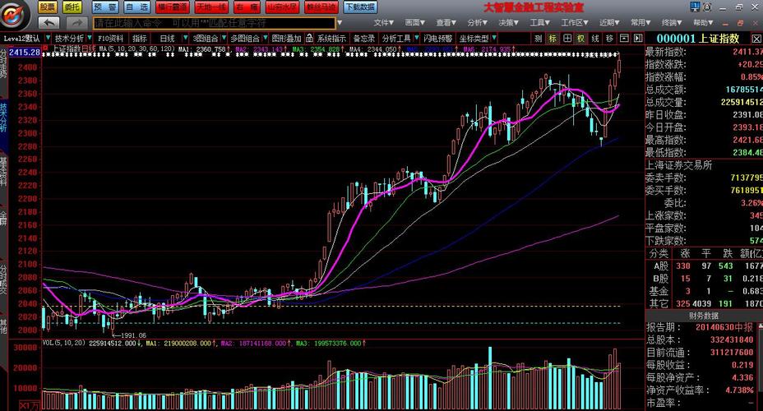
Task: Open the 分析工具 dropdown
Action: (417, 38)
